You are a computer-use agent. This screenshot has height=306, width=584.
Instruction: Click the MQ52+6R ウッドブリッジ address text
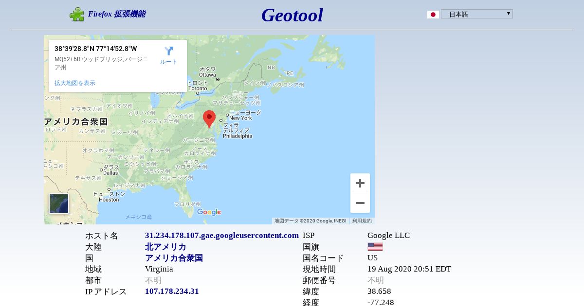tap(101, 63)
